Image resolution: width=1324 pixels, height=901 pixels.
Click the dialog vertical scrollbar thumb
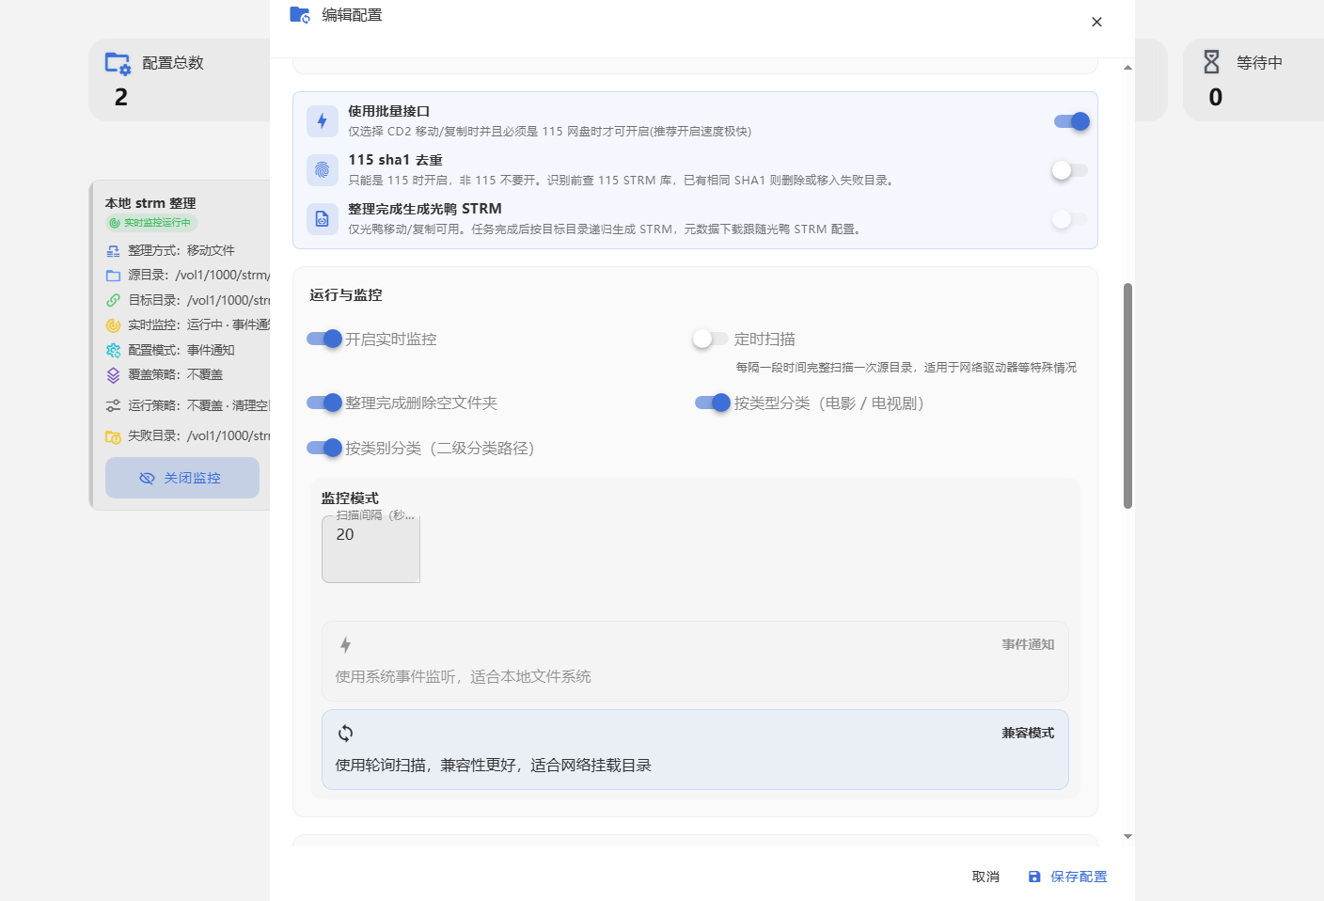pyautogui.click(x=1127, y=396)
